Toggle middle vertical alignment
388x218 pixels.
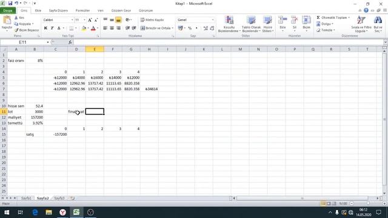coord(112,20)
